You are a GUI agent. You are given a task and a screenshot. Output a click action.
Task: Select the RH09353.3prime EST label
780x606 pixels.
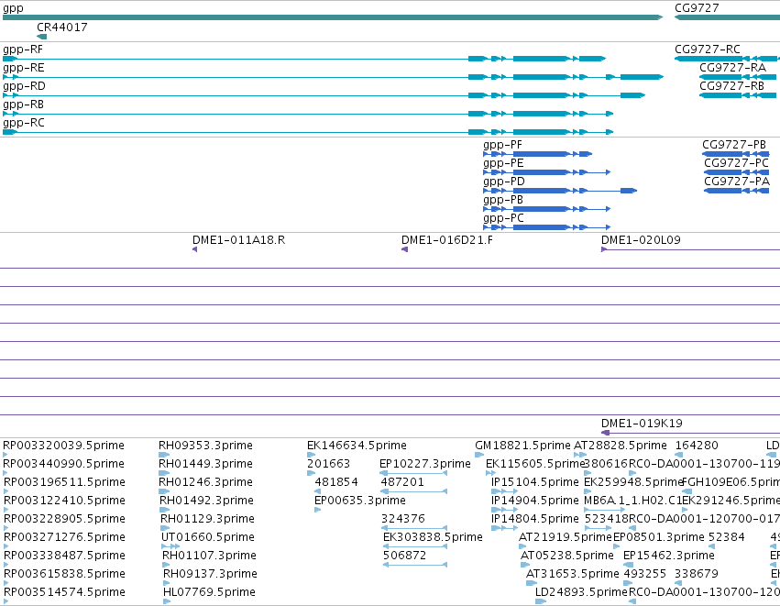click(205, 446)
